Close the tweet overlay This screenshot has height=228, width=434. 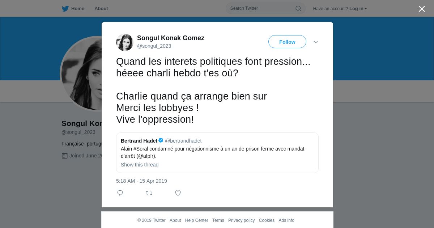point(422,9)
